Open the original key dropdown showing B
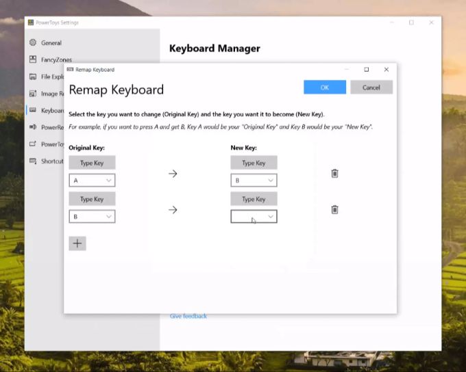 [92, 217]
